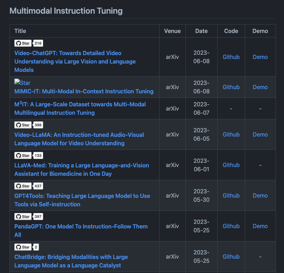Click the Star 2 badge for ChatBridge
The image size is (284, 273).
click(27, 247)
